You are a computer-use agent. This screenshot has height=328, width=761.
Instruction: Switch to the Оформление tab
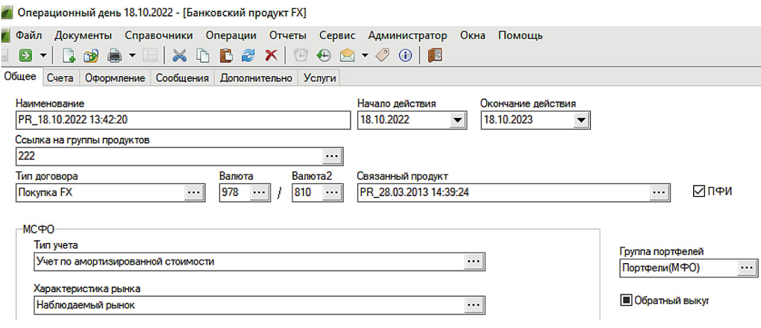(x=114, y=78)
